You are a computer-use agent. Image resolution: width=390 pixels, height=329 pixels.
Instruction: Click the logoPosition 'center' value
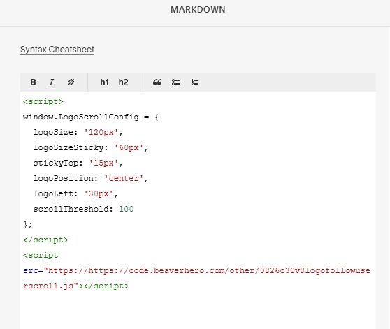124,178
